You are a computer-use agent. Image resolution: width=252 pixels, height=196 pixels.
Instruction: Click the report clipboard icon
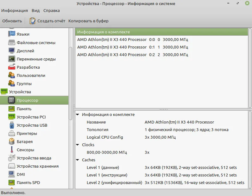33,21
